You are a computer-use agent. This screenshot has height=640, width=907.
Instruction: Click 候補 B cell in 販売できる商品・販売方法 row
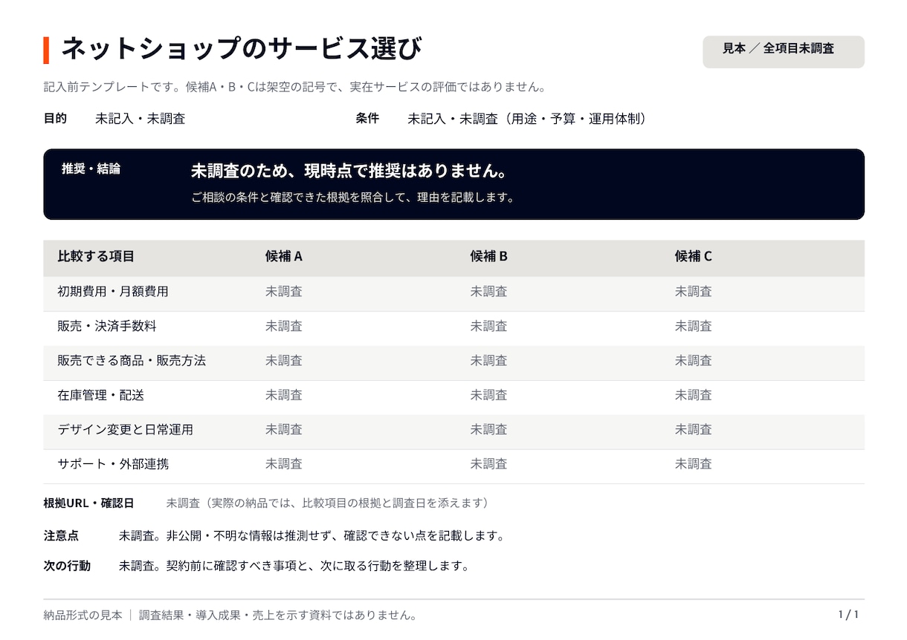488,361
